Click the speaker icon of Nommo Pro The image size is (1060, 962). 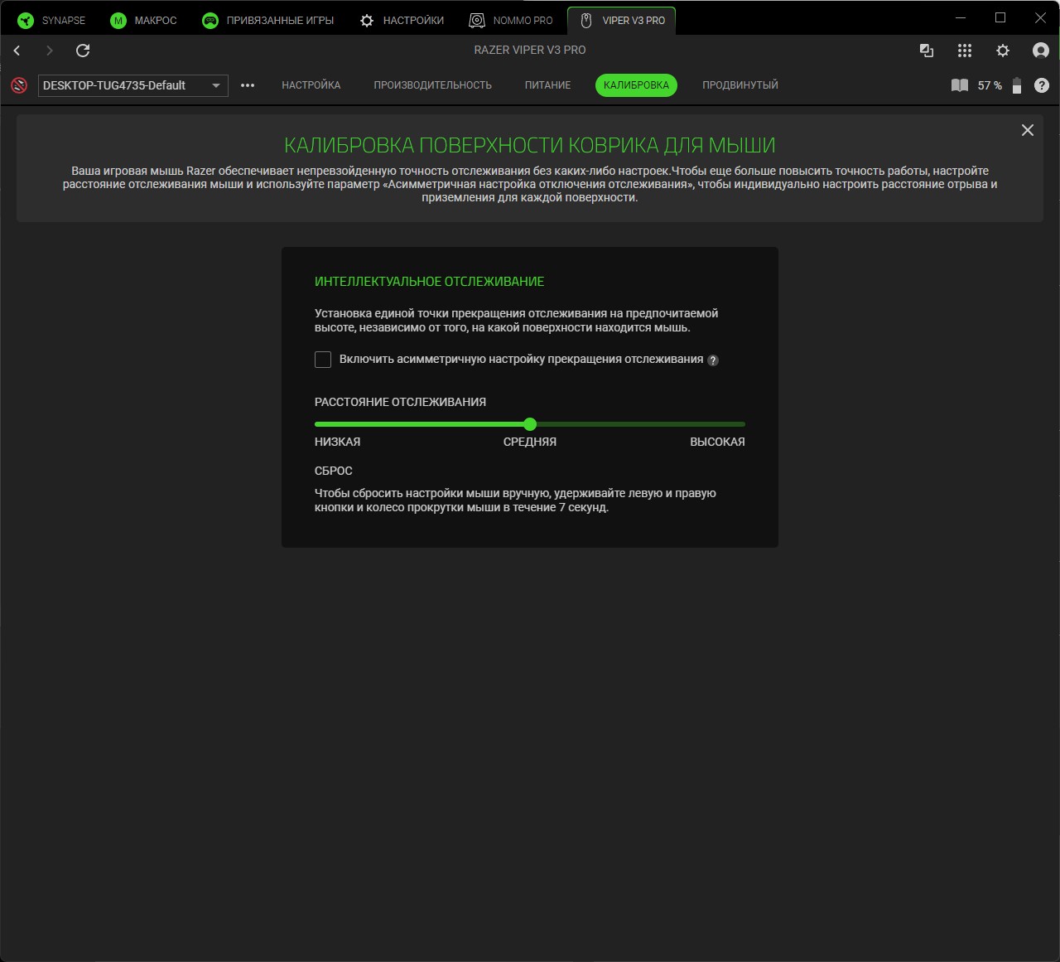tap(477, 20)
